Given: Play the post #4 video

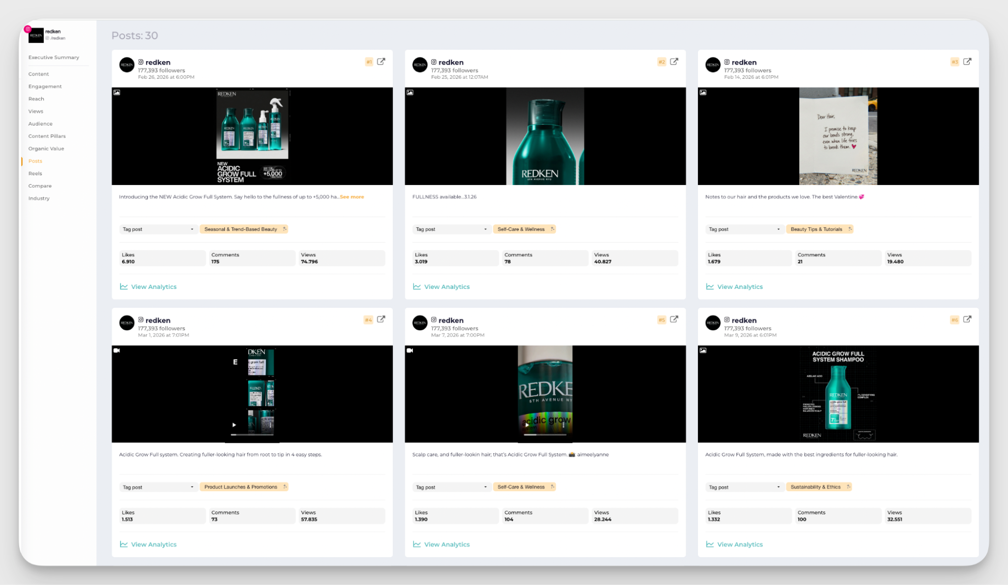Looking at the screenshot, I should click(x=234, y=425).
